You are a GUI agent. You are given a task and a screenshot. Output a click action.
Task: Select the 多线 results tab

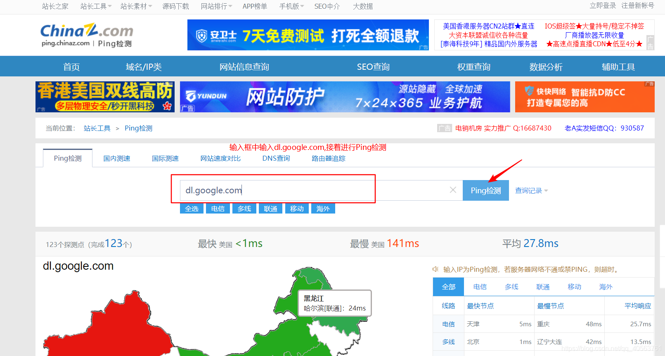coord(511,287)
